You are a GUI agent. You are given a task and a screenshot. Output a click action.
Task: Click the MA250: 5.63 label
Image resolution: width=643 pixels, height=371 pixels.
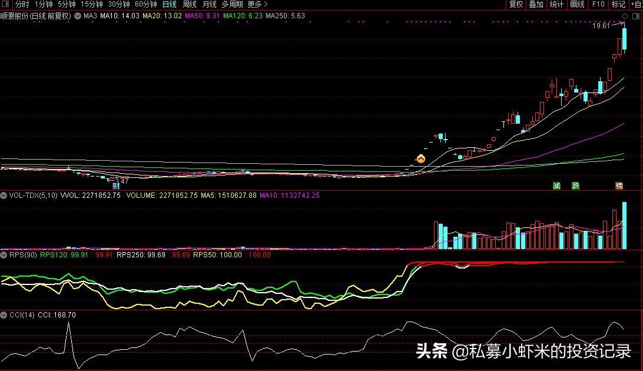(285, 16)
